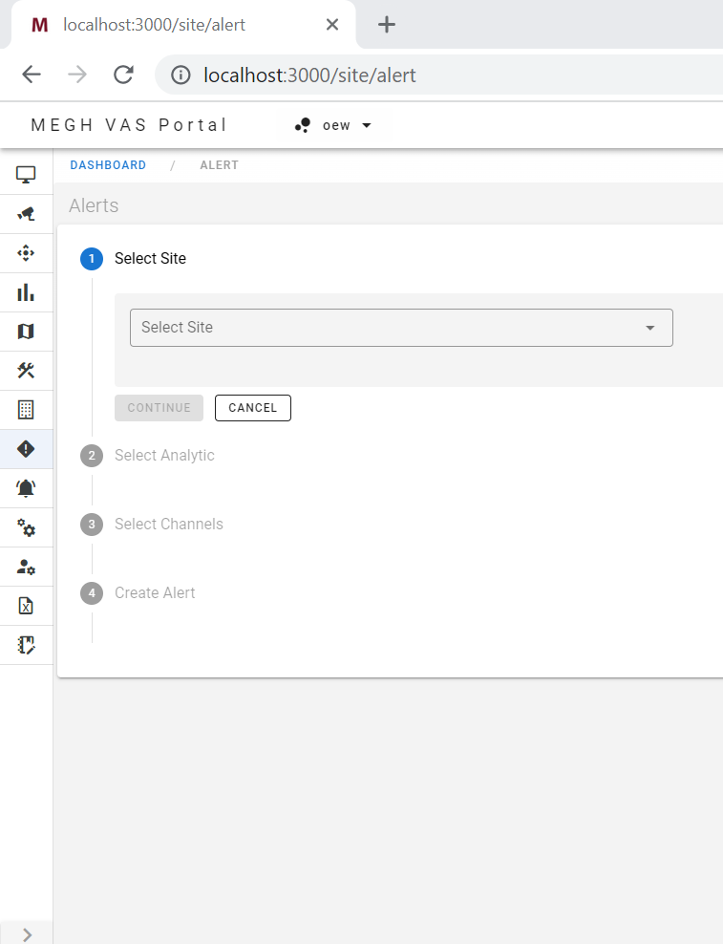723x944 pixels.
Task: Open the monitor dashboard icon in sidebar
Action: point(26,175)
